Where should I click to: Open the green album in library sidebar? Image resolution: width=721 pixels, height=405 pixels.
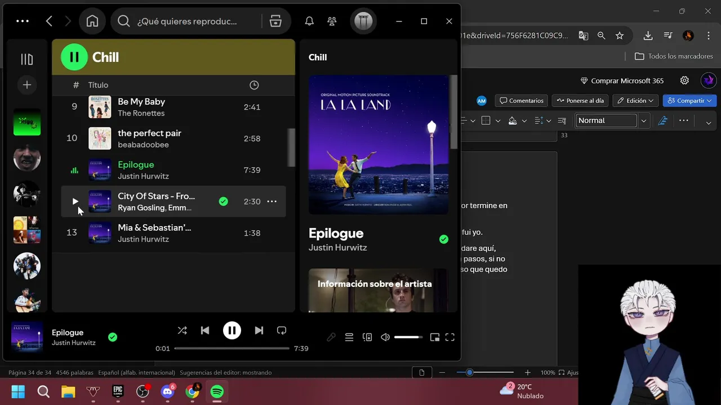tap(27, 122)
